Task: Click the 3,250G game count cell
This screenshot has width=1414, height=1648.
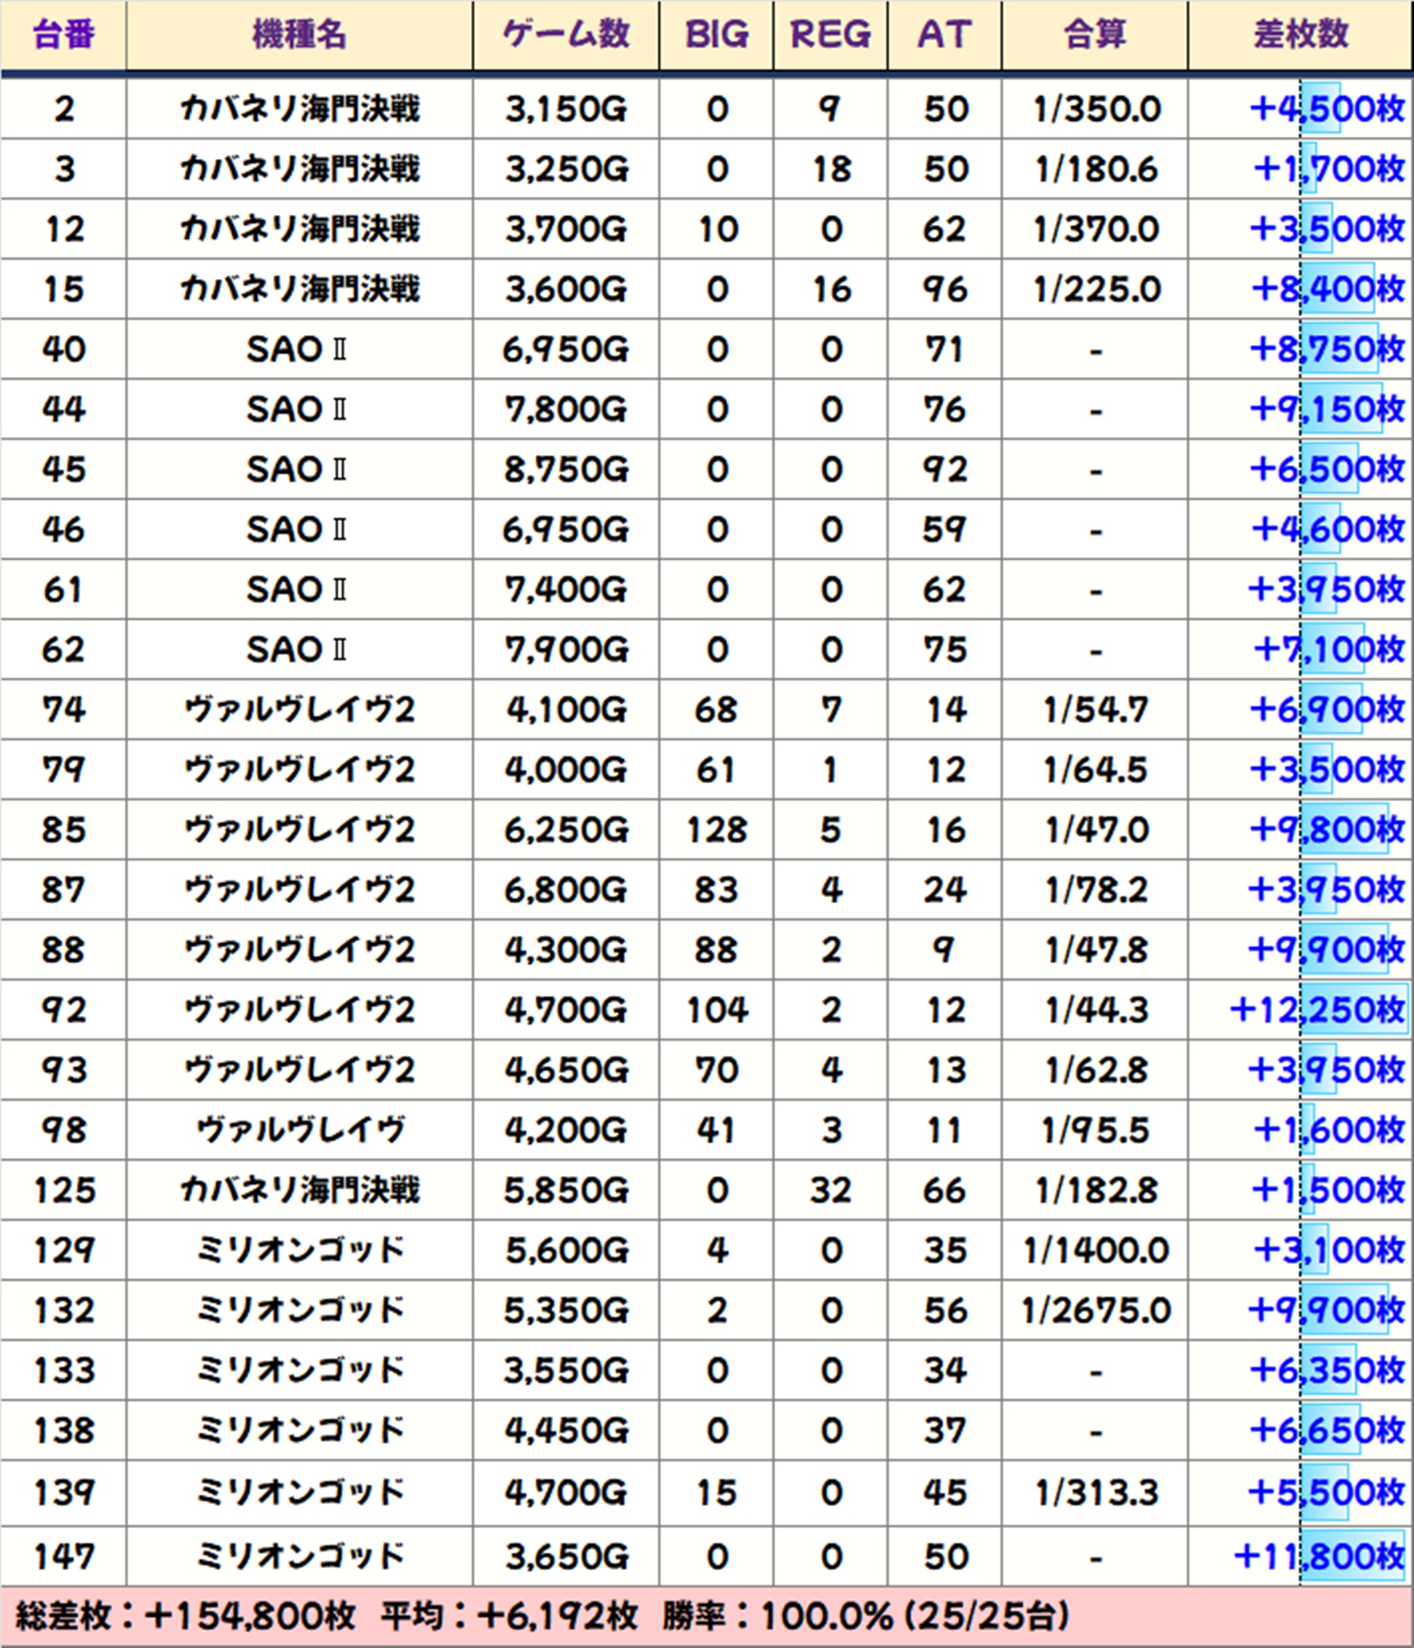Action: pos(566,169)
